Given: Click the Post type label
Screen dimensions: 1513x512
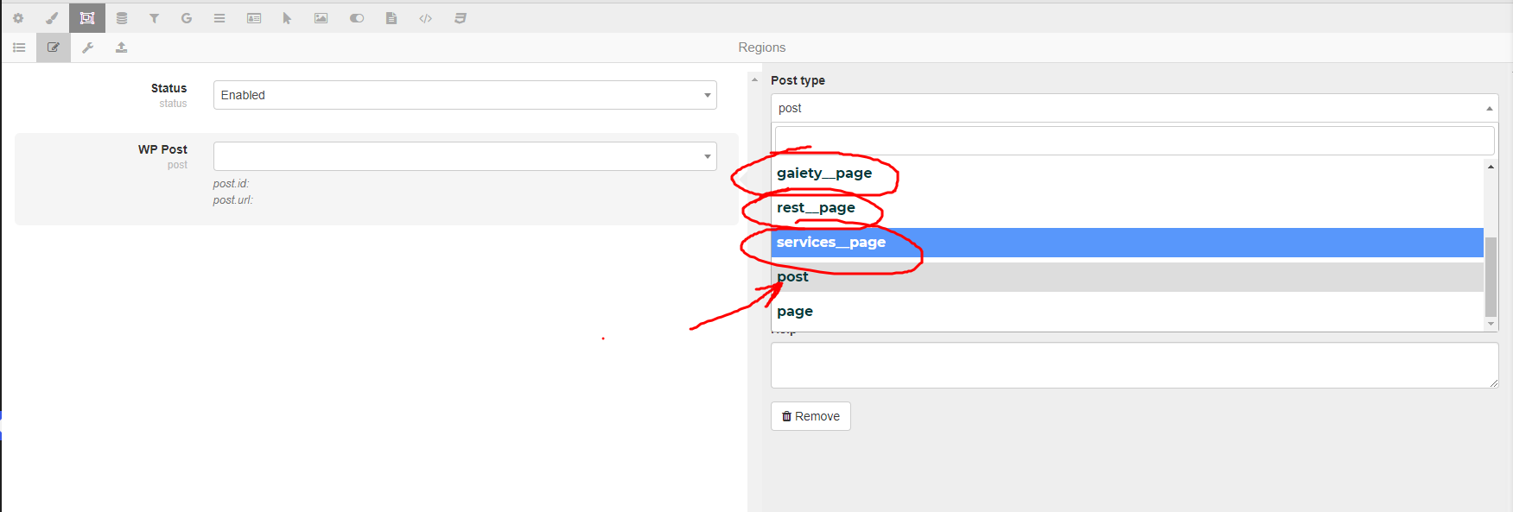Looking at the screenshot, I should [x=798, y=80].
